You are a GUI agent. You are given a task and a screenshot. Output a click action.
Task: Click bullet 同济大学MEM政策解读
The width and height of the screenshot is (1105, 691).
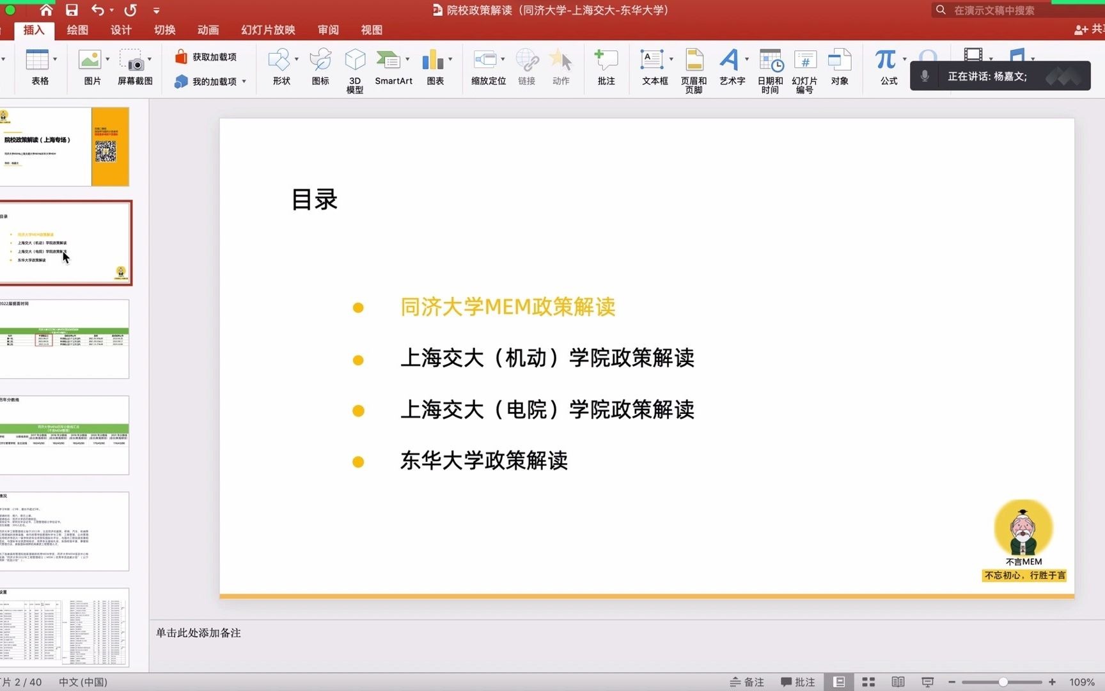tap(508, 307)
